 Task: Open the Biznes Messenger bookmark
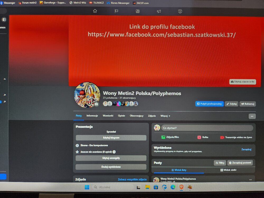pos(118,3)
